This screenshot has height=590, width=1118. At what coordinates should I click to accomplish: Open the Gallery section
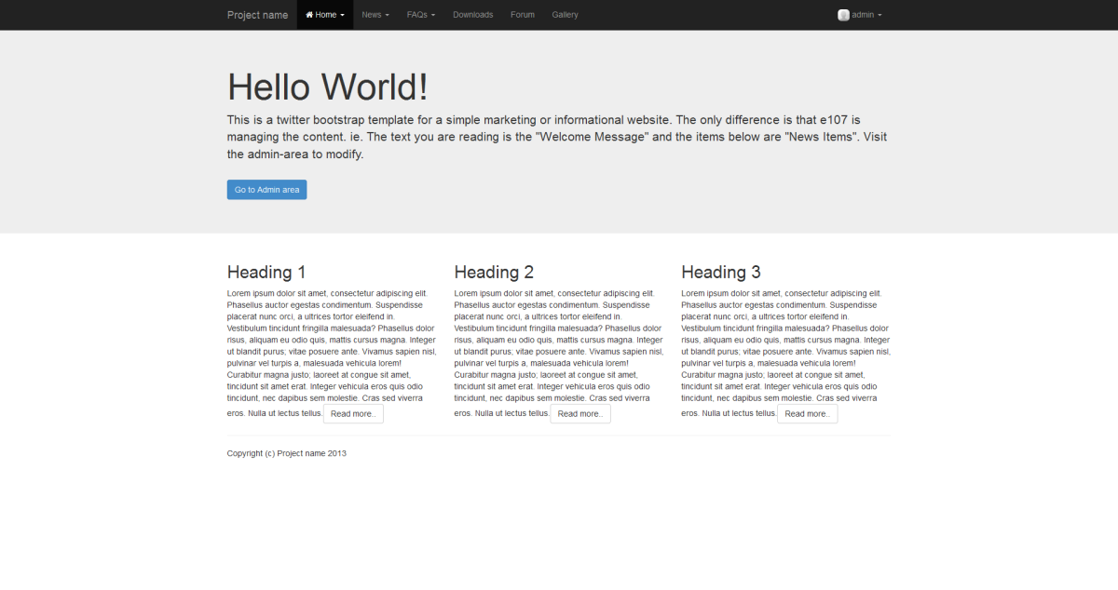[565, 14]
